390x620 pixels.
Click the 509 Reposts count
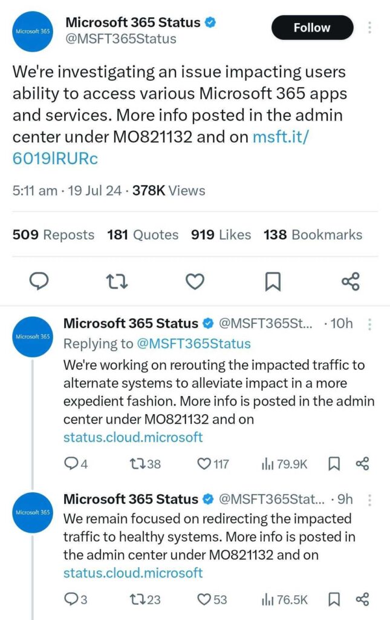[53, 235]
